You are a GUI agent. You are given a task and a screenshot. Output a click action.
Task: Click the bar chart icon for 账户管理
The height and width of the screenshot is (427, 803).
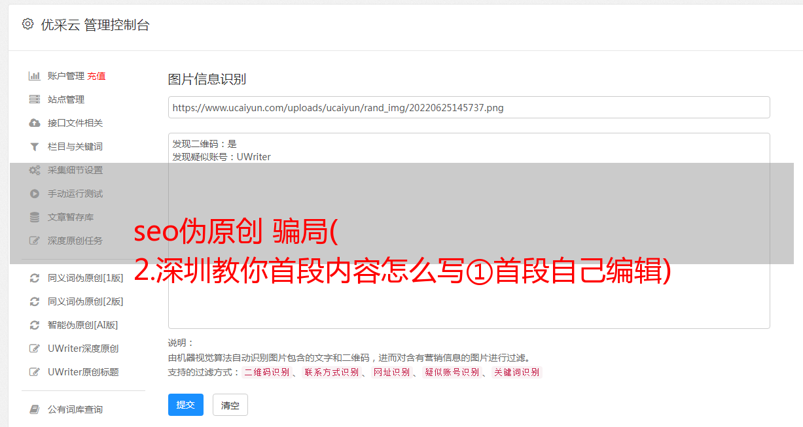(x=35, y=76)
